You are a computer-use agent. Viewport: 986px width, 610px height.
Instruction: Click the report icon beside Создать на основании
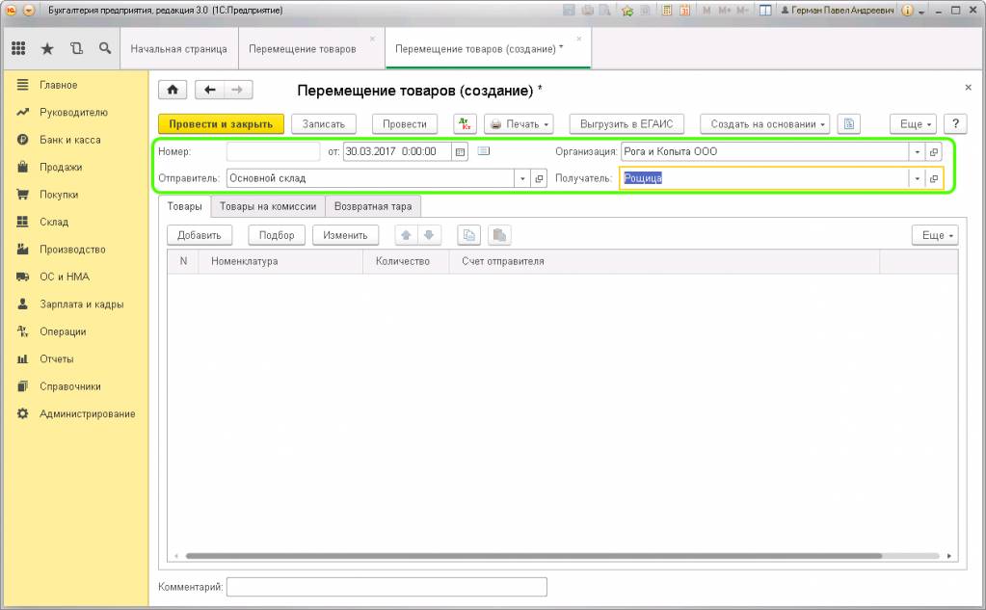849,124
